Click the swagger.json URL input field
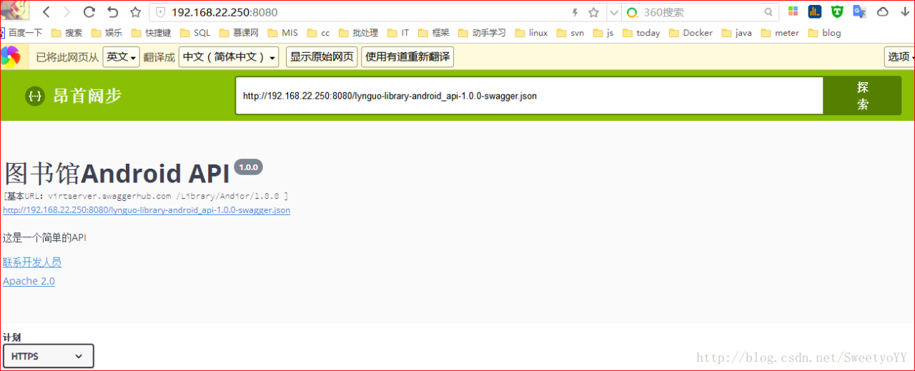The height and width of the screenshot is (371, 915). point(530,96)
